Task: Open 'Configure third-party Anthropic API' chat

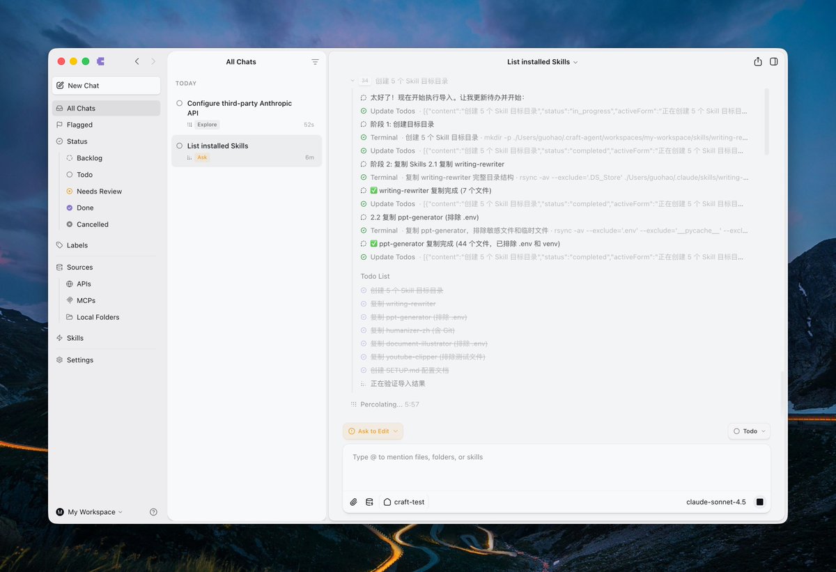Action: coord(247,113)
